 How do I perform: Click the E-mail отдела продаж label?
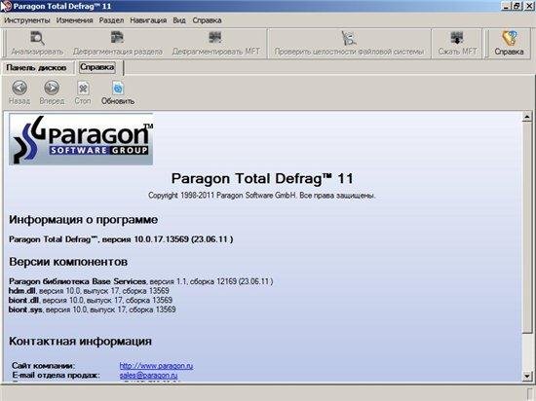point(57,375)
